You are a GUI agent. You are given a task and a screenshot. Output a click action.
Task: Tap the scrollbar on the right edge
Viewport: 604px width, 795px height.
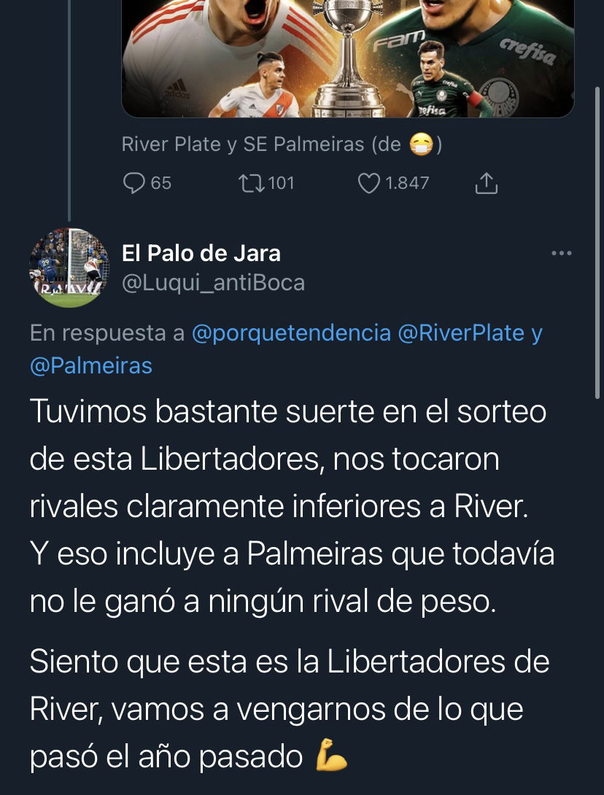pyautogui.click(x=597, y=242)
